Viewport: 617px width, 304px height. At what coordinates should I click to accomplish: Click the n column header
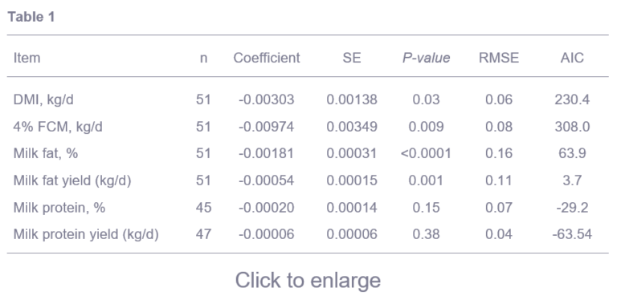click(x=203, y=58)
